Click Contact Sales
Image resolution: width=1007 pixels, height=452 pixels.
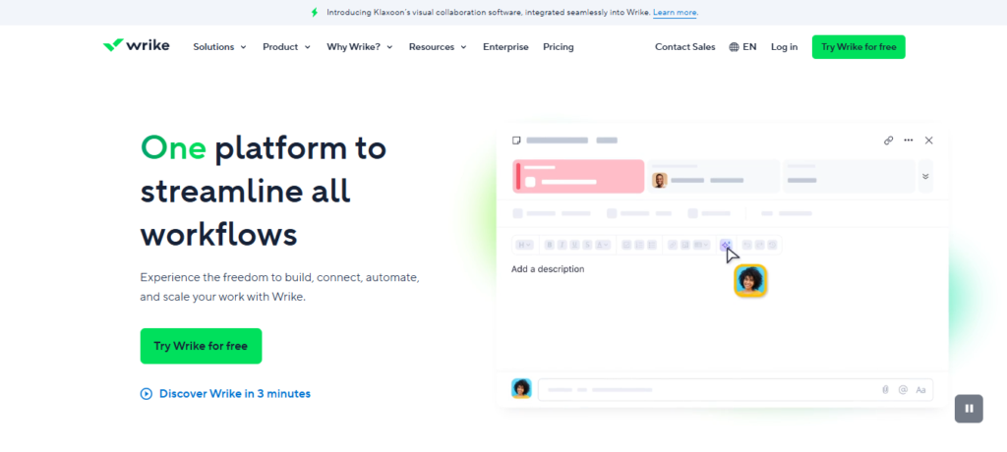tap(684, 47)
